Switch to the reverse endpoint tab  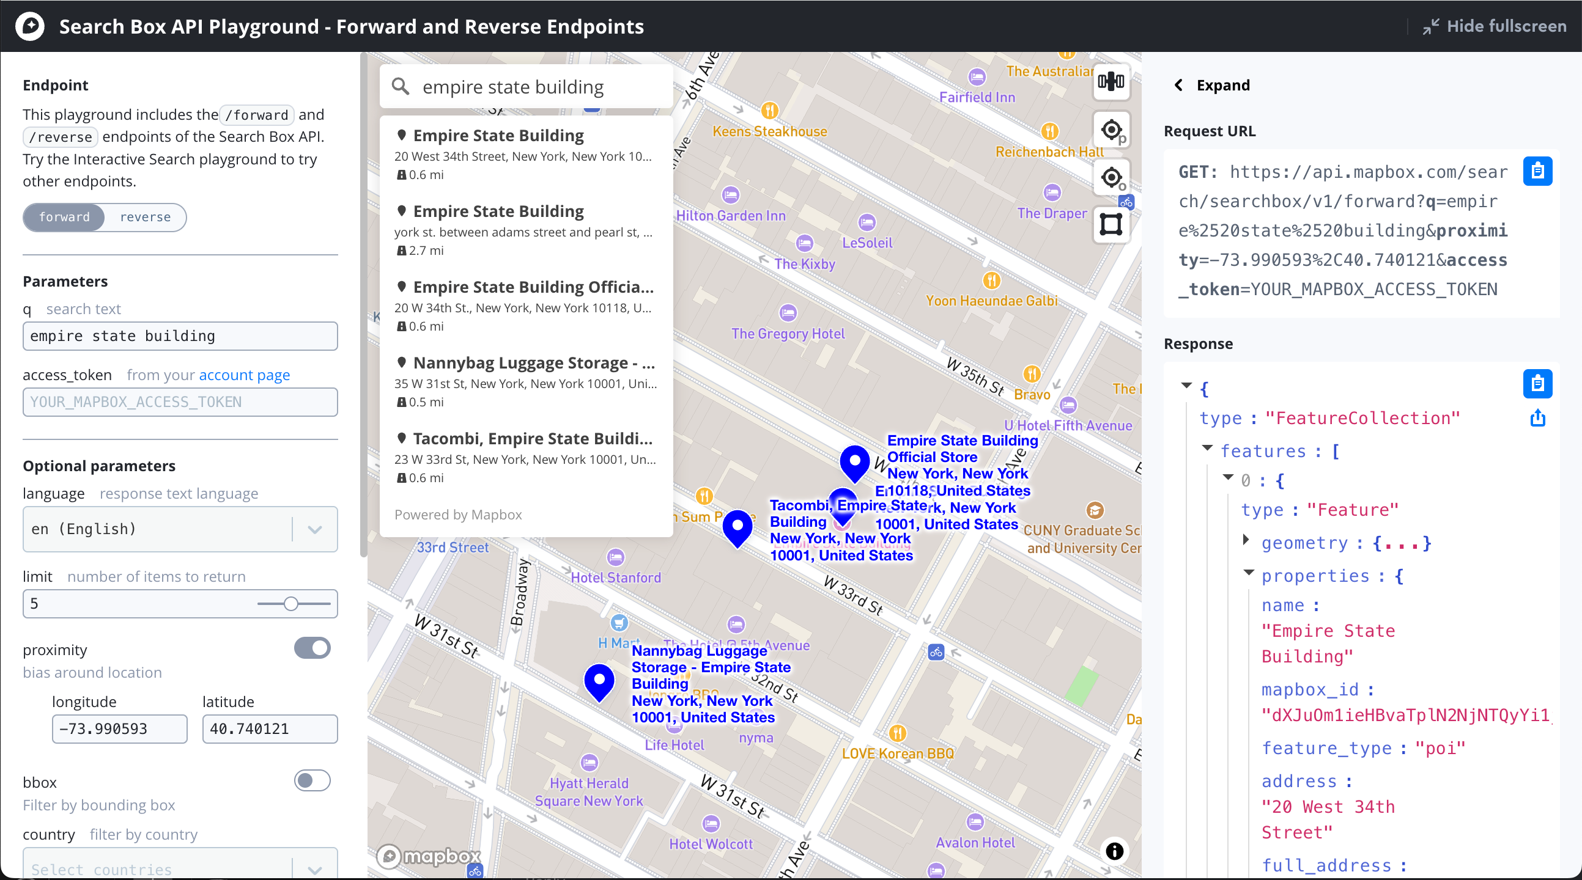coord(145,217)
